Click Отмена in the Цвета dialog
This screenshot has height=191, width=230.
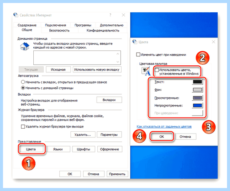[x=186, y=137]
